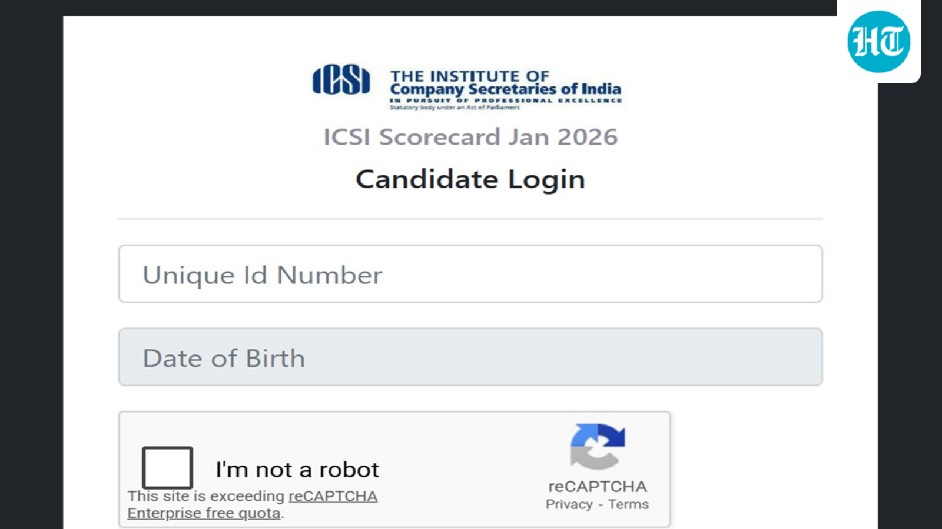The width and height of the screenshot is (942, 529).
Task: Open the reCAPTCHA Privacy link
Action: (569, 504)
